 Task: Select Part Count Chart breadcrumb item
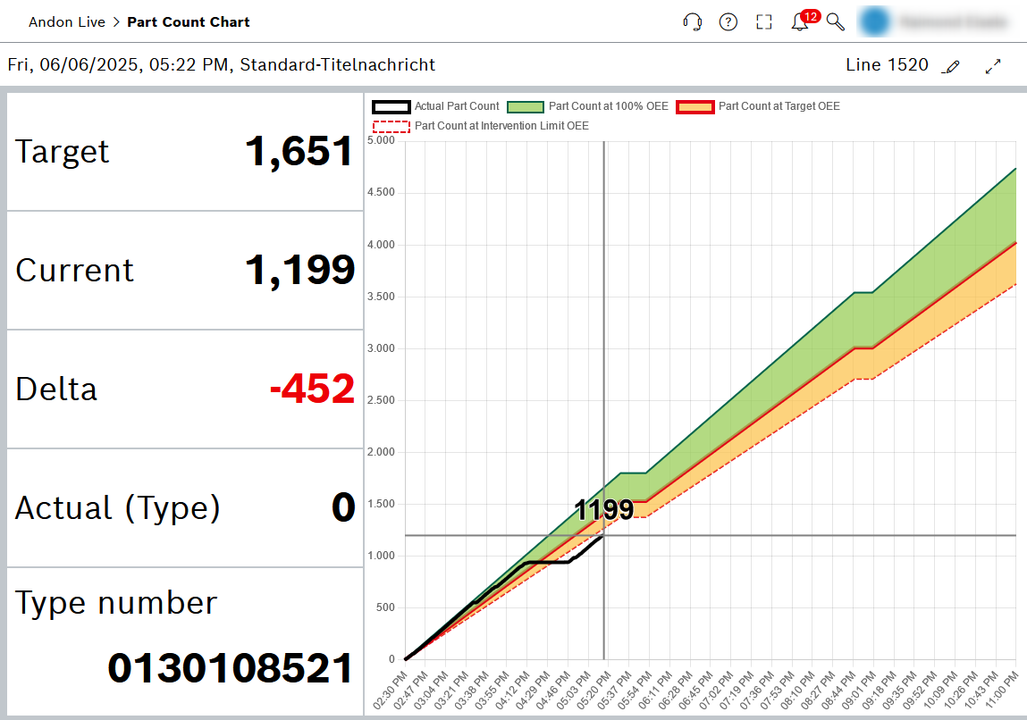(x=189, y=21)
